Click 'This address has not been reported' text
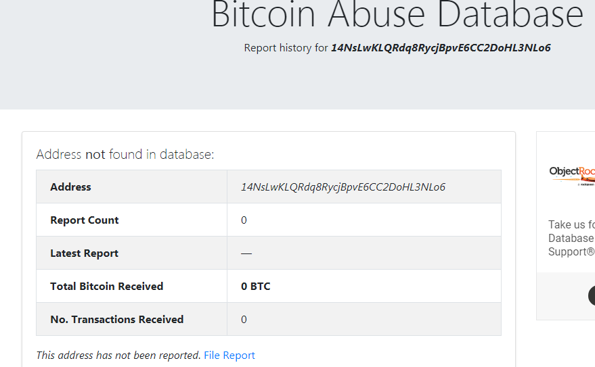Viewport: 595px width, 367px height. 118,355
